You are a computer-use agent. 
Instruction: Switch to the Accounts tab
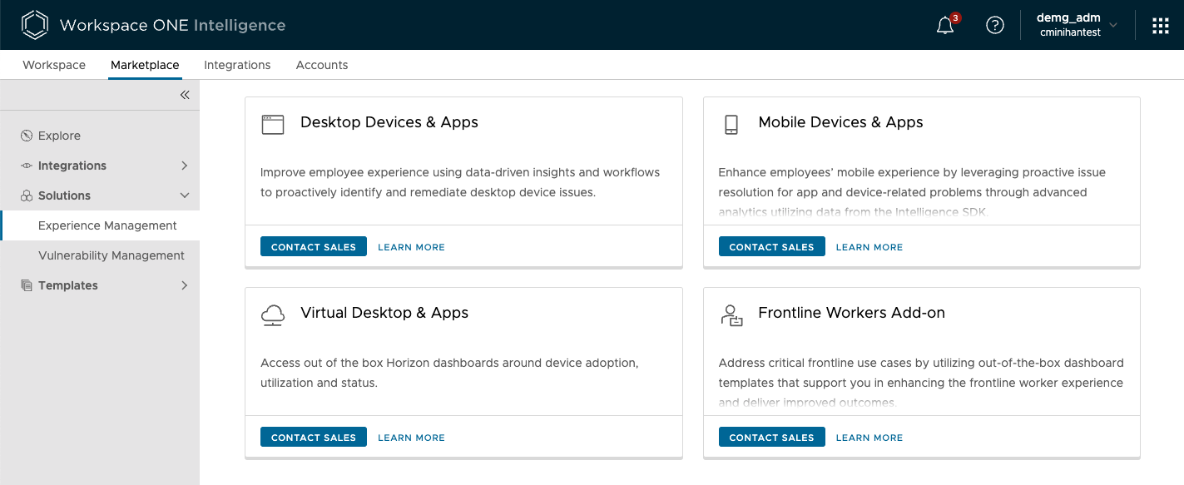click(x=322, y=65)
